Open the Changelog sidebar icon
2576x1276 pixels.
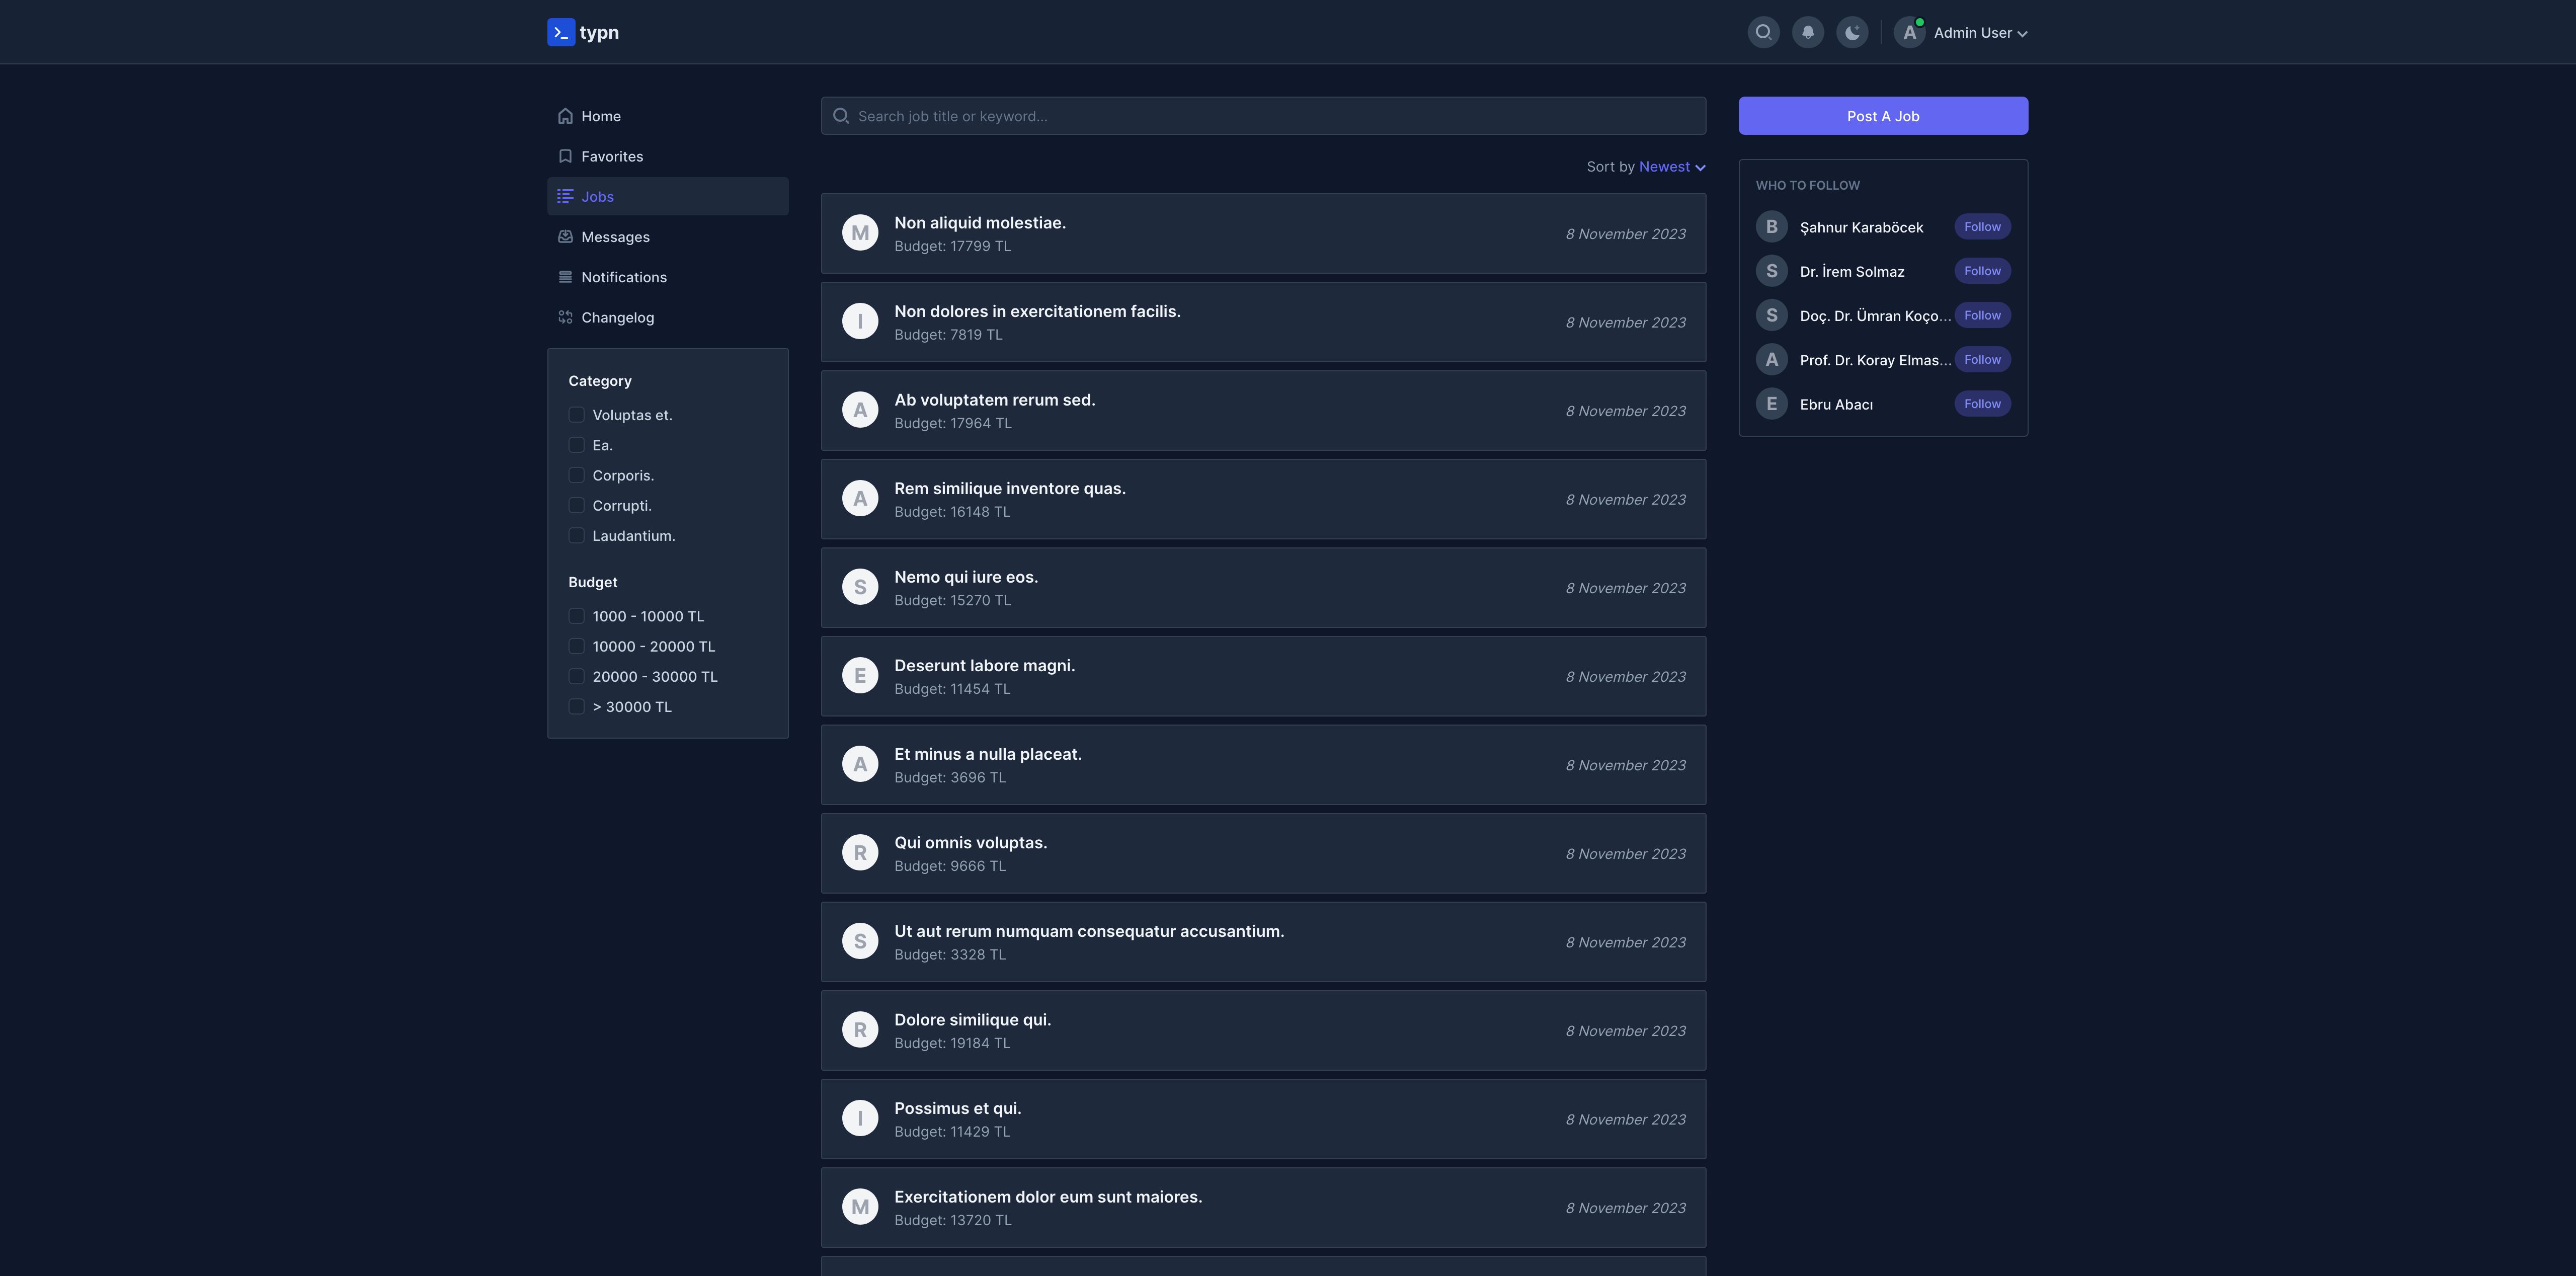[565, 317]
